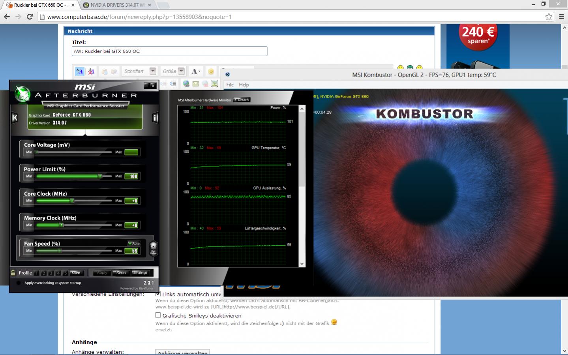Image resolution: width=568 pixels, height=355 pixels.
Task: Click the insert email envelope icon
Action: click(195, 84)
